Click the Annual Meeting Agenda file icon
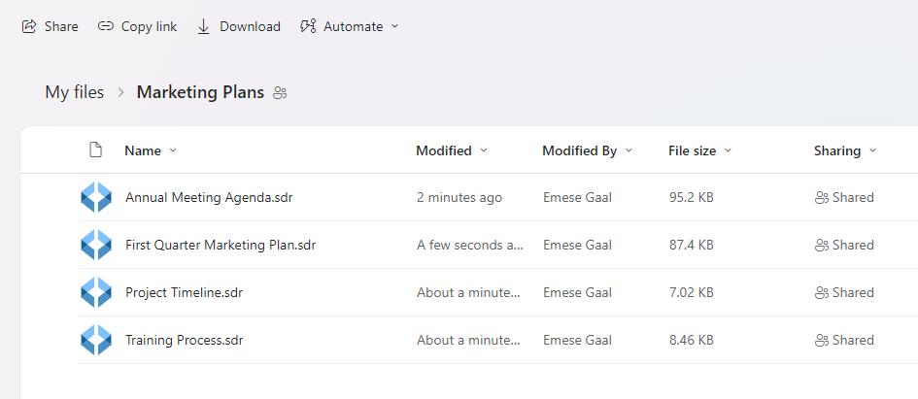 [x=96, y=197]
